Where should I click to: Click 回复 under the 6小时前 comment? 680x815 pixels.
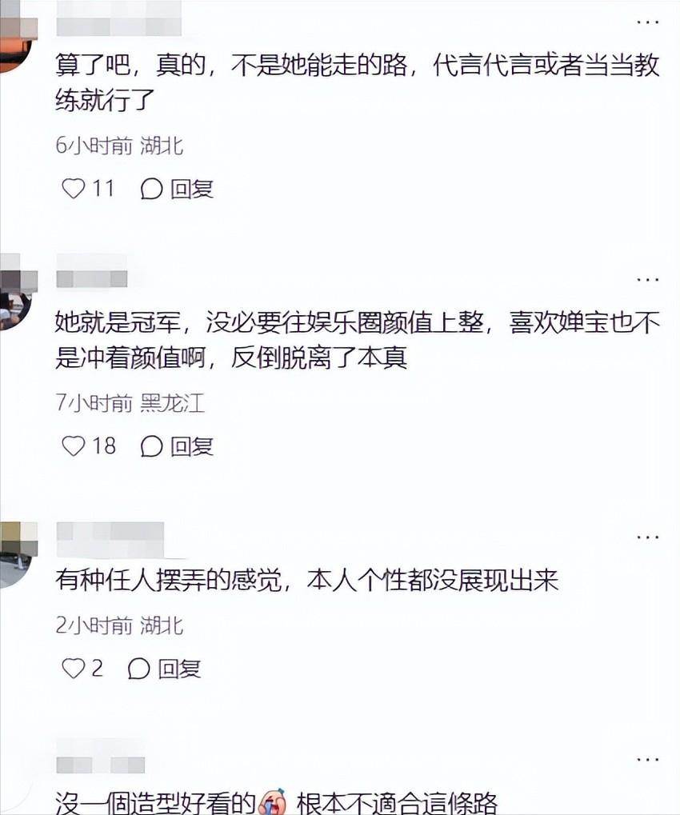click(192, 189)
